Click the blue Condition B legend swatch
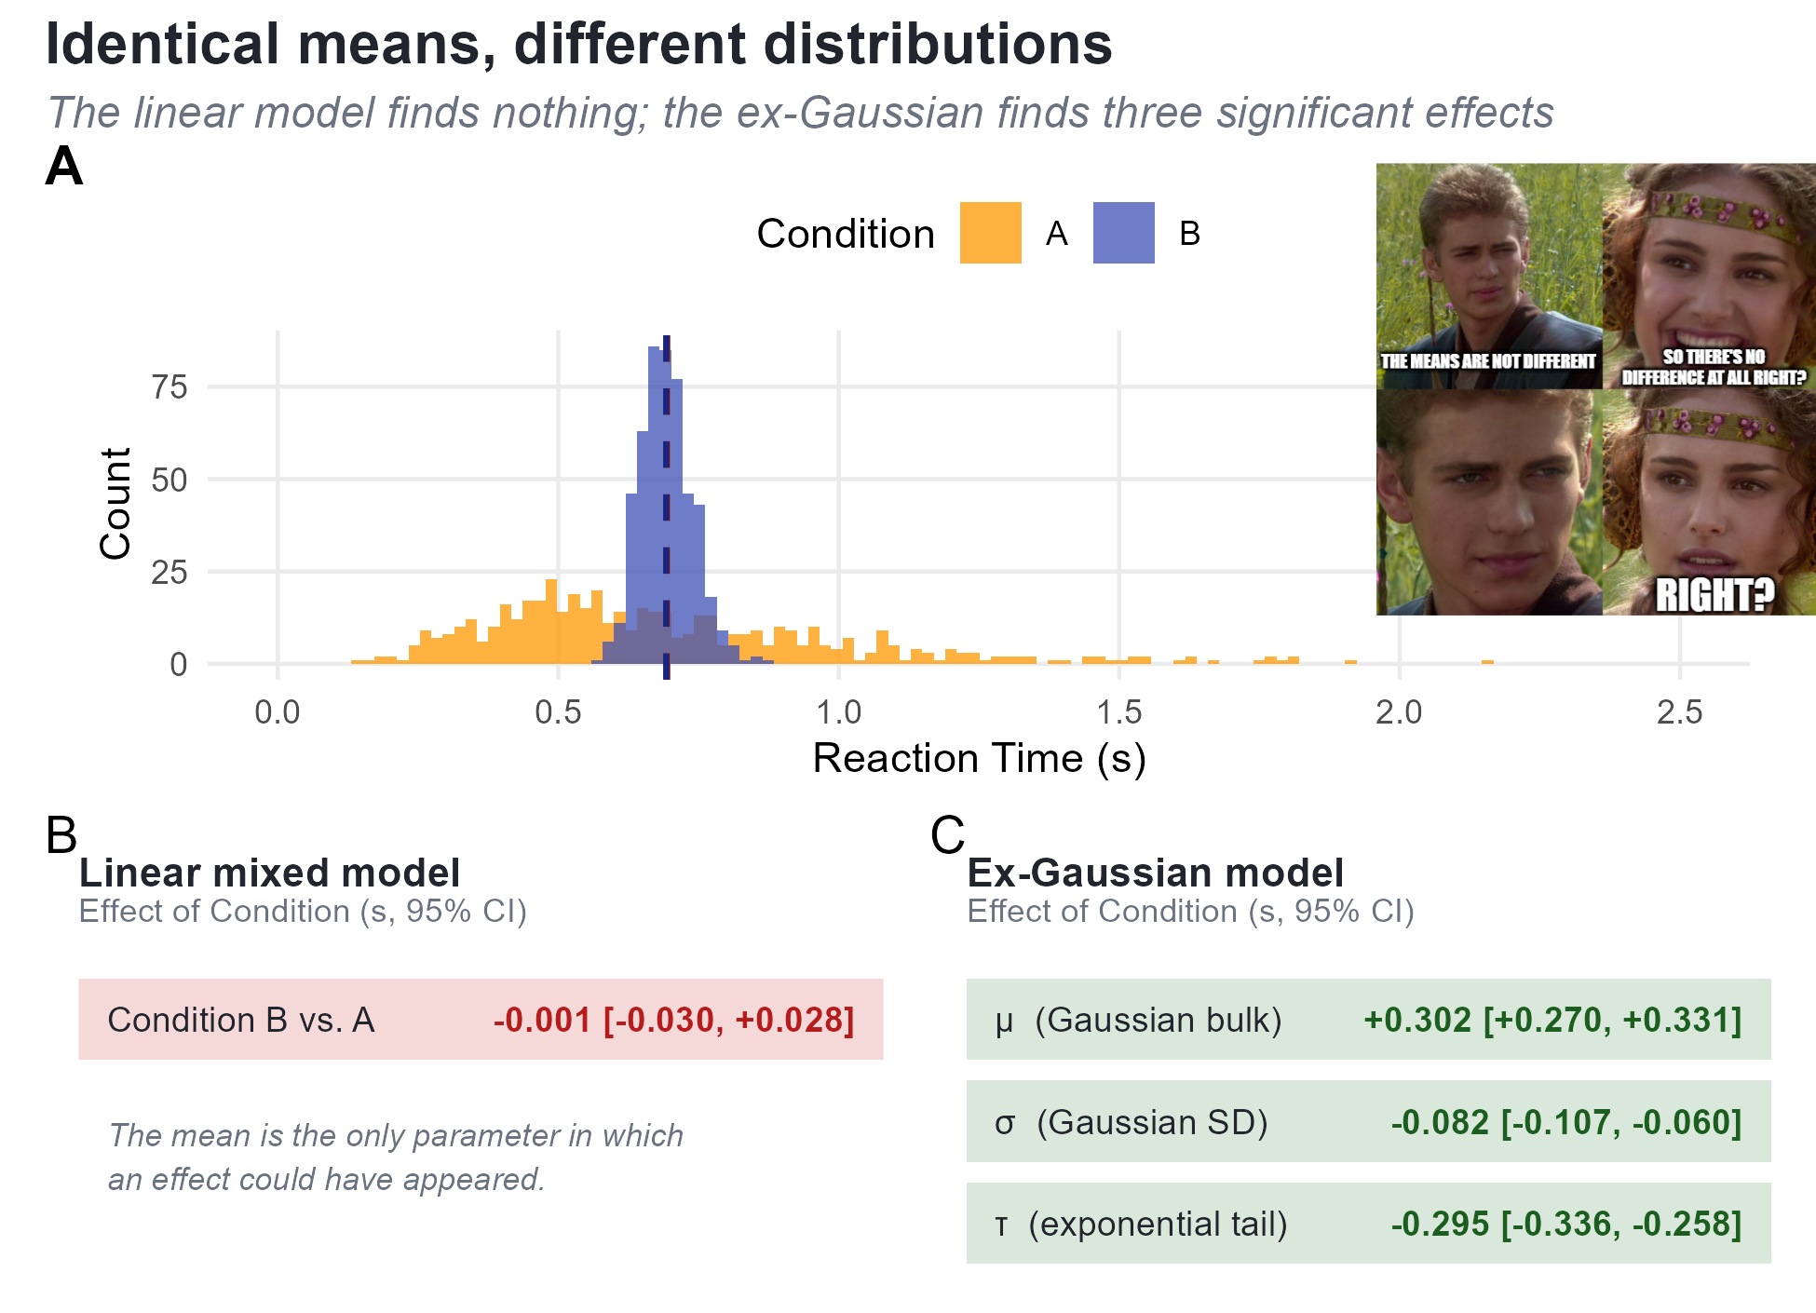The image size is (1816, 1313). (1123, 233)
